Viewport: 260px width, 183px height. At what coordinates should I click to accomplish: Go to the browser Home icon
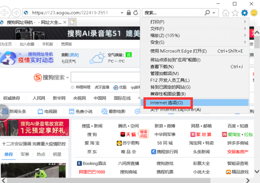pyautogui.click(x=226, y=13)
